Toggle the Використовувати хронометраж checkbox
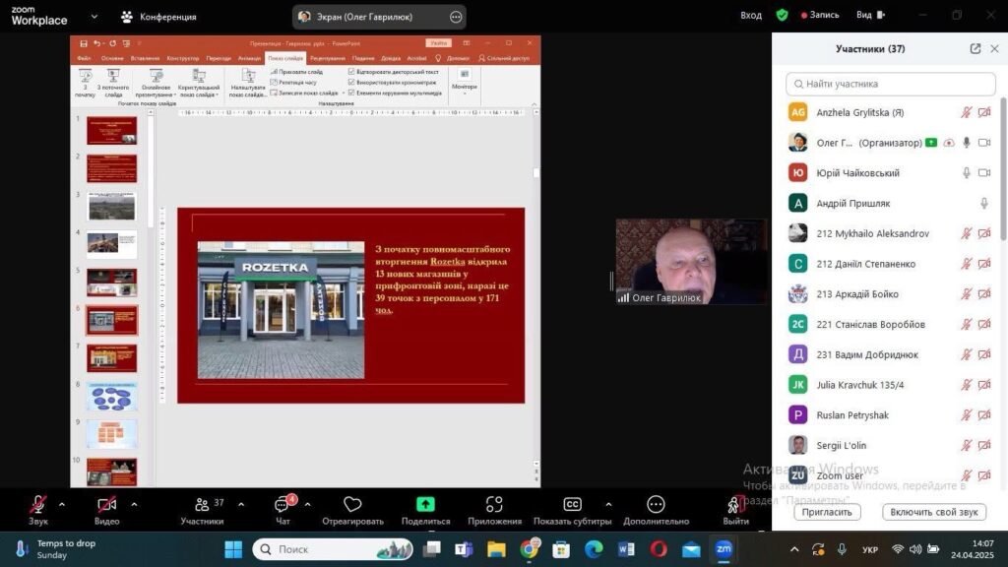The height and width of the screenshot is (567, 1008). click(x=351, y=83)
